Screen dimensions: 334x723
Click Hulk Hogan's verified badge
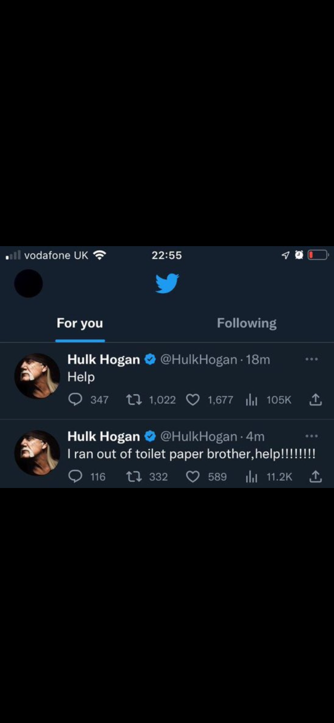coord(149,360)
